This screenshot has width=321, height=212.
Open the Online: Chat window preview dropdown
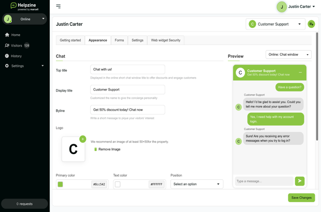(288, 54)
